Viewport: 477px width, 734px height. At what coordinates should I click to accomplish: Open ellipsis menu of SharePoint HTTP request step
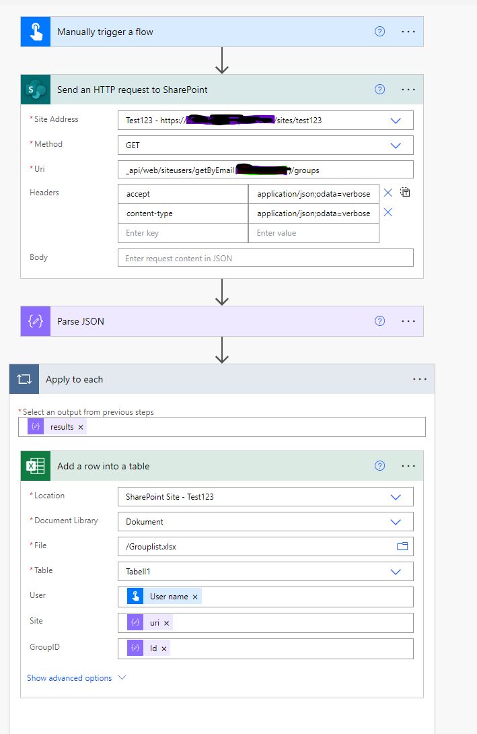408,90
